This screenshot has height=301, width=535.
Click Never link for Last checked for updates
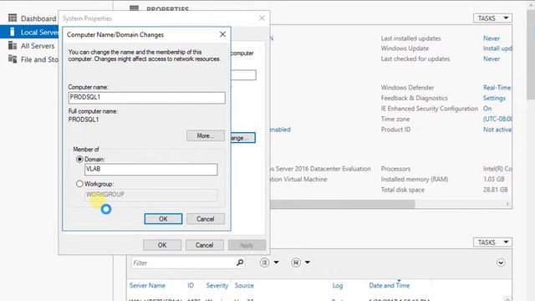coord(492,59)
